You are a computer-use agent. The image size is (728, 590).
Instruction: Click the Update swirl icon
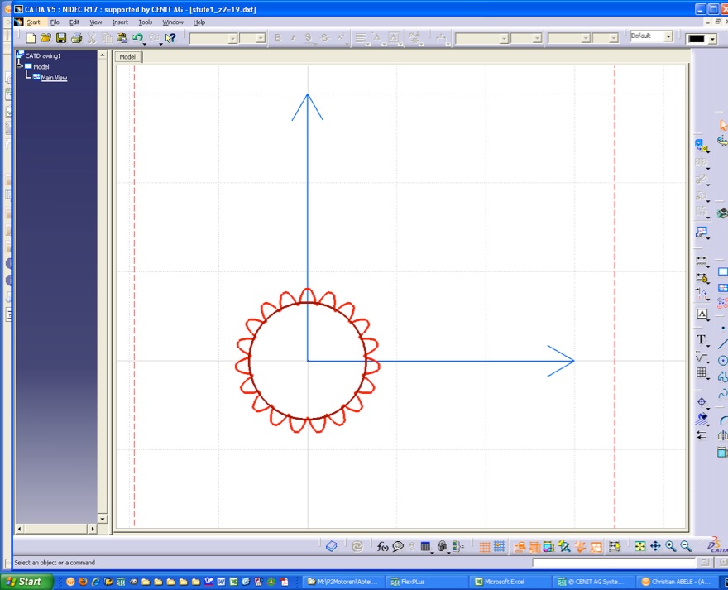357,547
